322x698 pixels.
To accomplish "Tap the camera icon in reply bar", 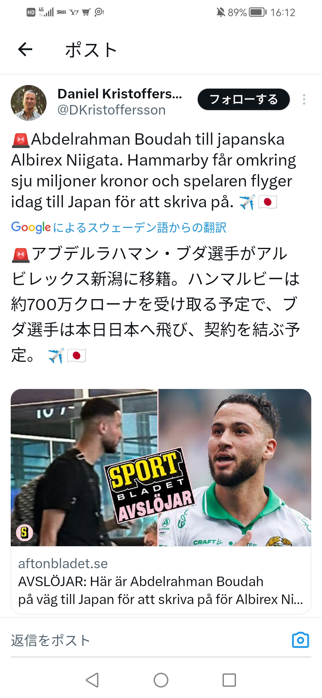I will tap(300, 640).
